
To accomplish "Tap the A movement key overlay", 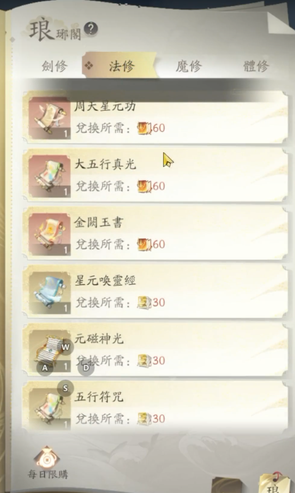I will [45, 367].
